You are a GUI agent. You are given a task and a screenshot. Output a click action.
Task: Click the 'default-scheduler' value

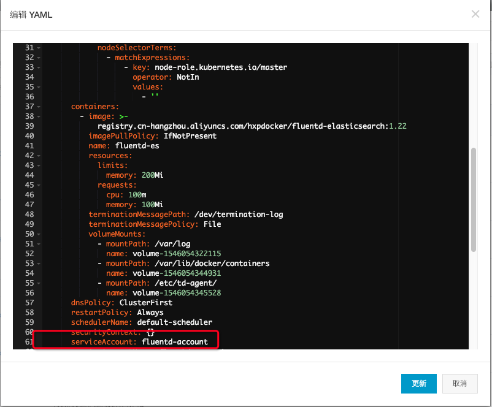point(175,322)
